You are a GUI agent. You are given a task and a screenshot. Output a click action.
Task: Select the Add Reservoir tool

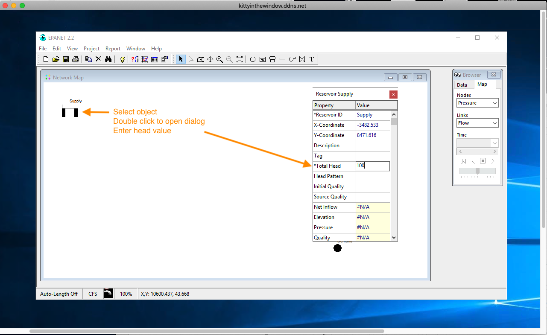(263, 59)
